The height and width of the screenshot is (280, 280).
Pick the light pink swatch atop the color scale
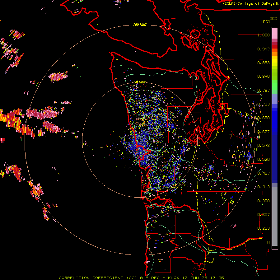pos(275,33)
